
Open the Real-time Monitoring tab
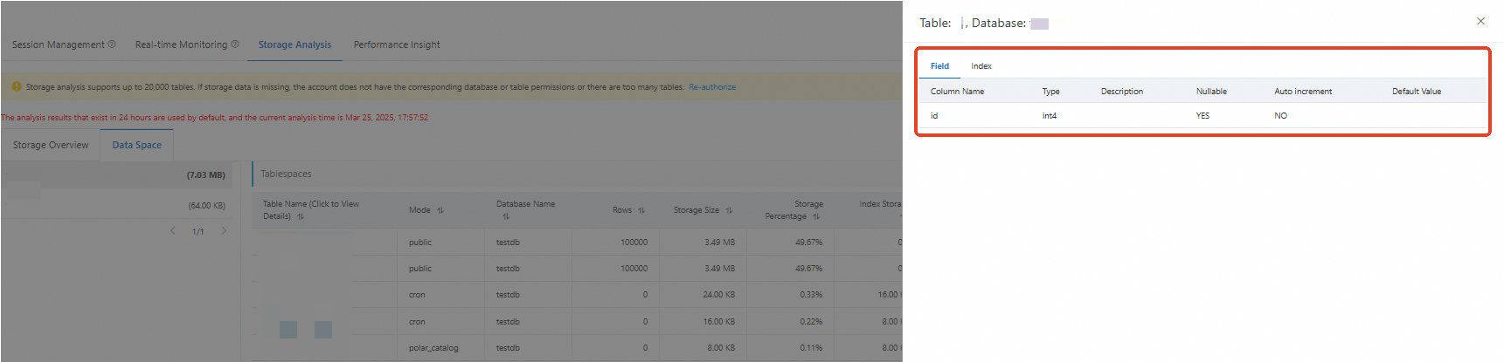click(181, 44)
